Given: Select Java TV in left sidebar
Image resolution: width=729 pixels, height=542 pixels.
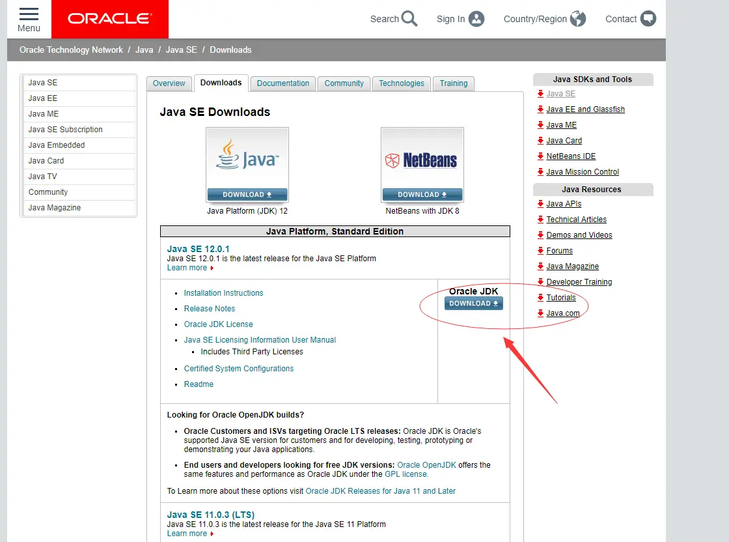Looking at the screenshot, I should click(79, 177).
